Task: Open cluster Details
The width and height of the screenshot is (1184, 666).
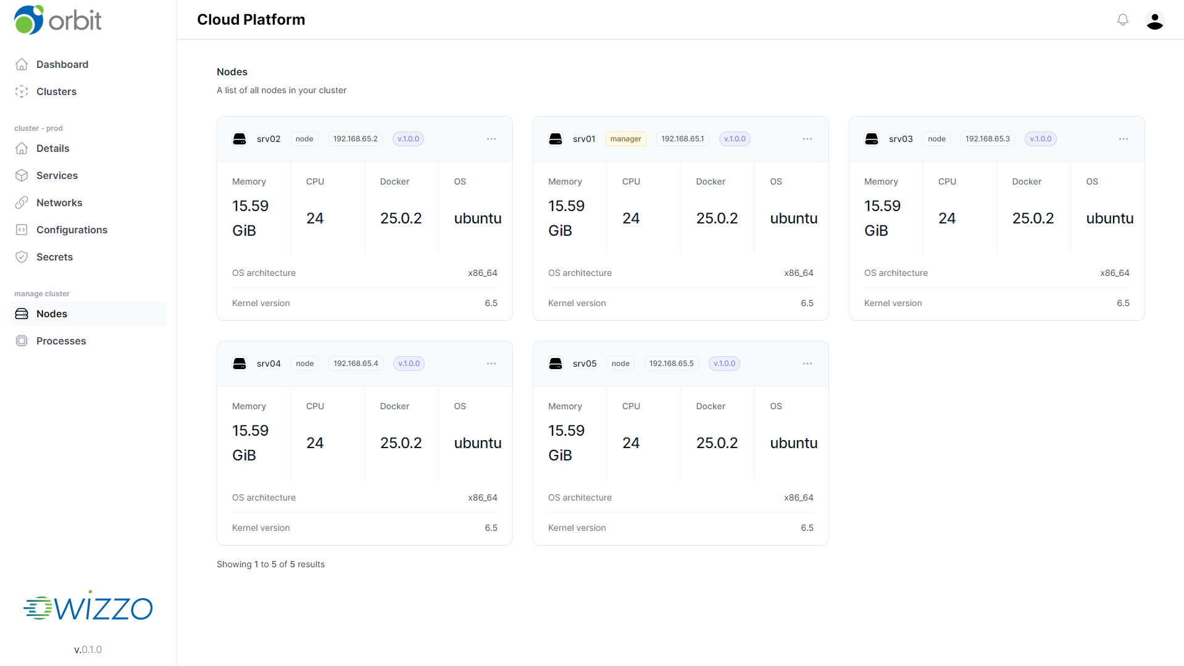Action: 88,148
